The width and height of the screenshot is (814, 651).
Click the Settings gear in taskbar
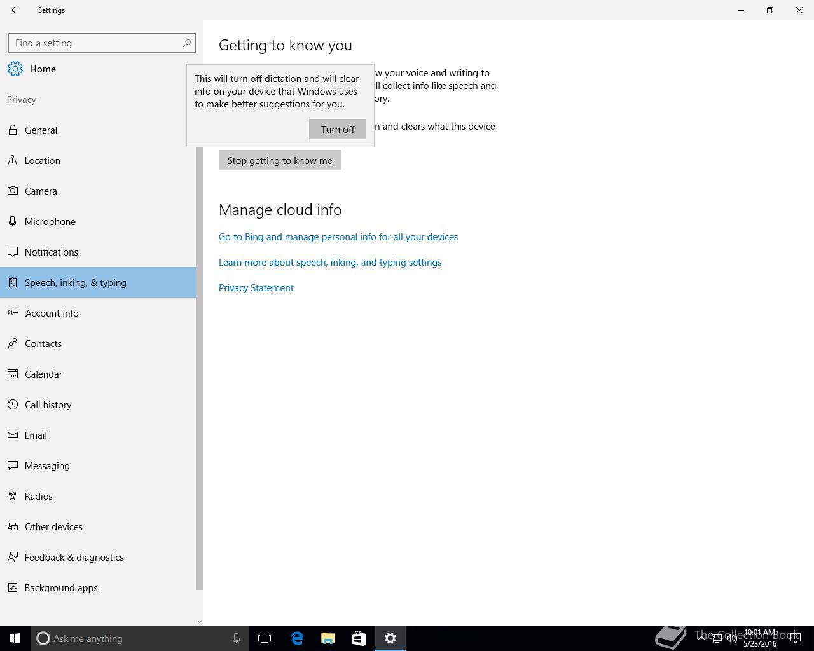click(x=390, y=638)
